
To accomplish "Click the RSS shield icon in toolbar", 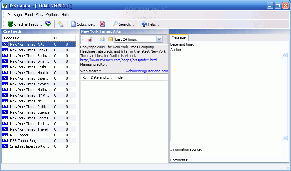I will click(48, 24).
